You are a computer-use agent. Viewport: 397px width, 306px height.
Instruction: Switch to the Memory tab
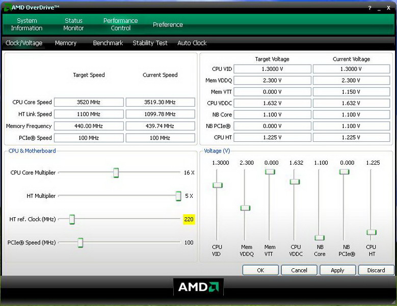click(66, 43)
